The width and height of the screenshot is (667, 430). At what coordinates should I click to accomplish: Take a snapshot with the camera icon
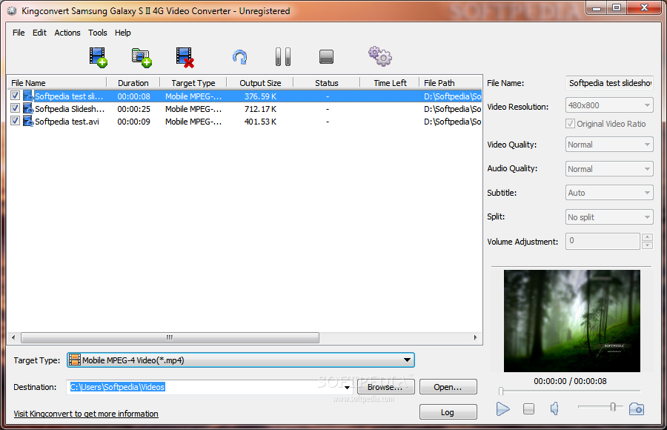click(x=637, y=409)
